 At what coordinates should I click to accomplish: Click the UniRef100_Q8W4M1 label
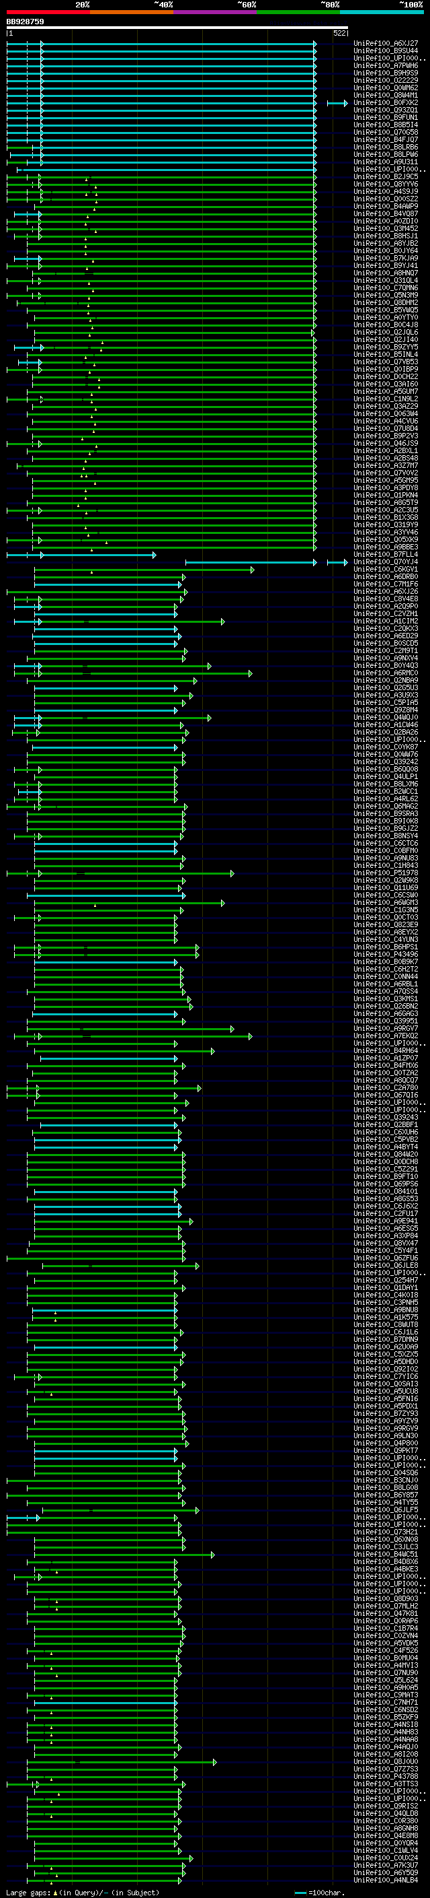386,95
